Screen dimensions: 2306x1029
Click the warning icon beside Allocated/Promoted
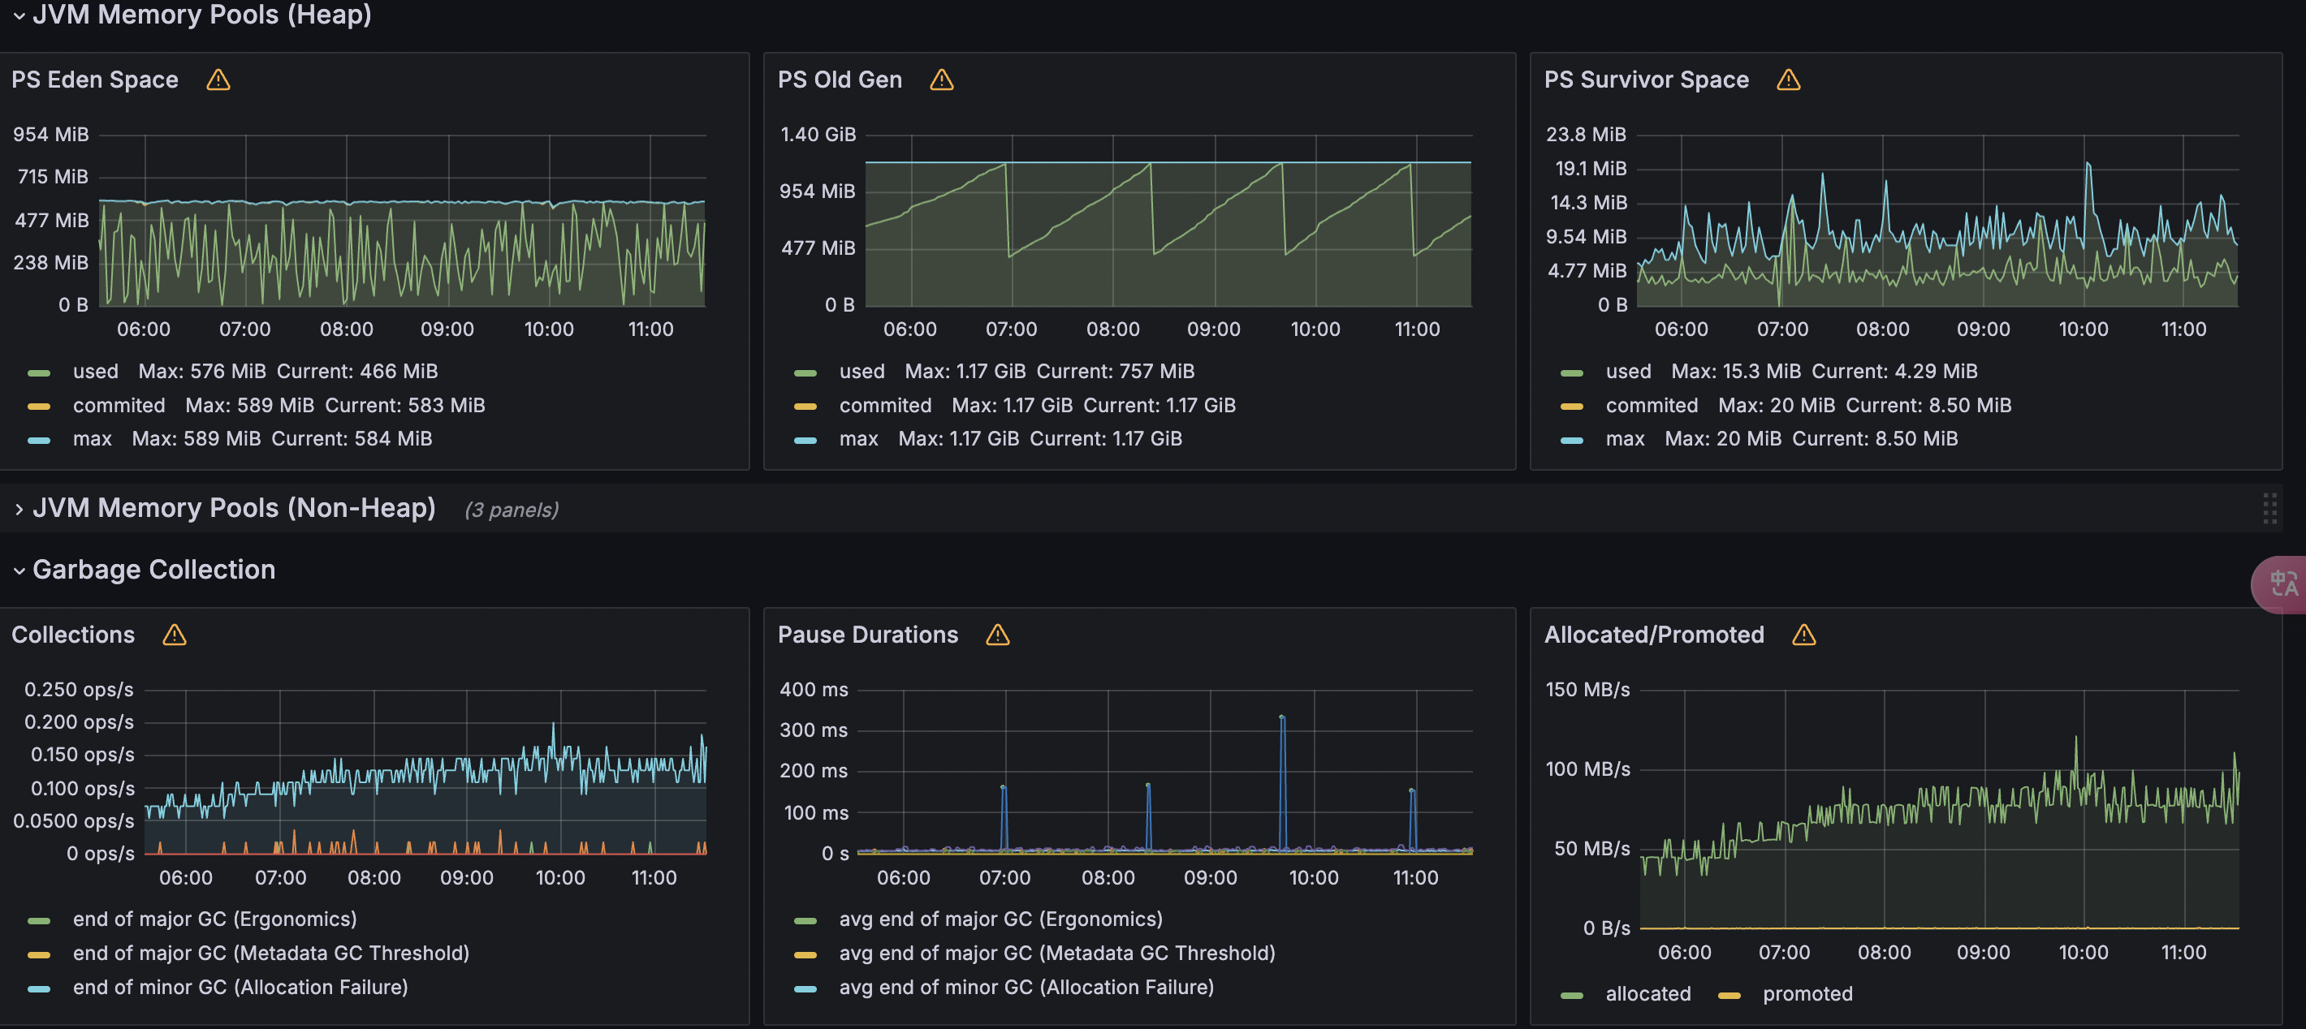tap(1804, 635)
